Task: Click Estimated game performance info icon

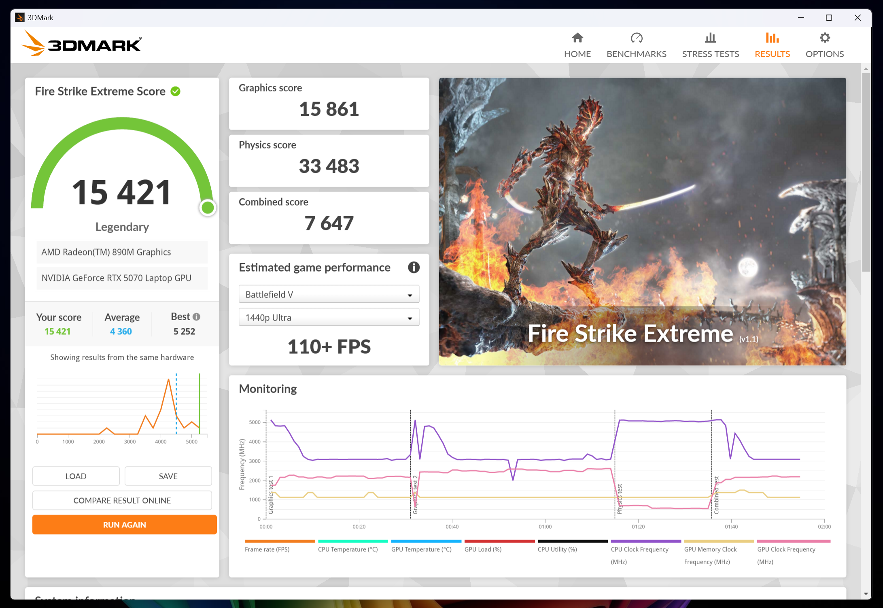Action: click(x=414, y=267)
